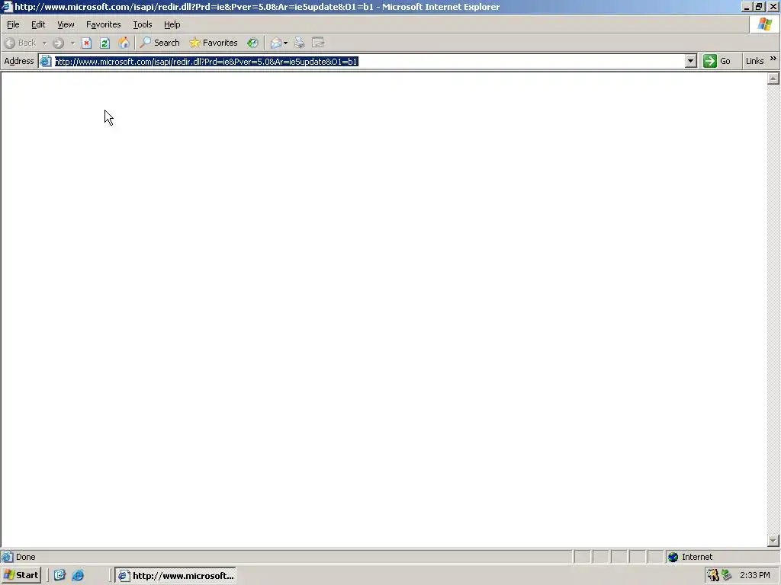Click the 2:33 PM clock

coord(754,575)
